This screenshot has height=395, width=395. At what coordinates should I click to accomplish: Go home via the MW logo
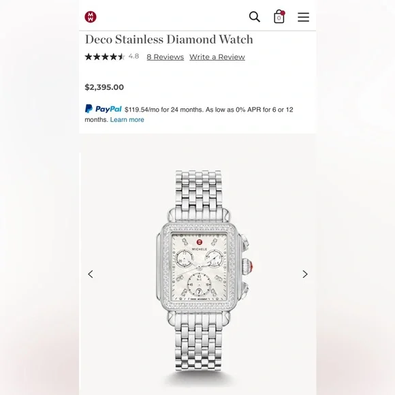coord(91,17)
